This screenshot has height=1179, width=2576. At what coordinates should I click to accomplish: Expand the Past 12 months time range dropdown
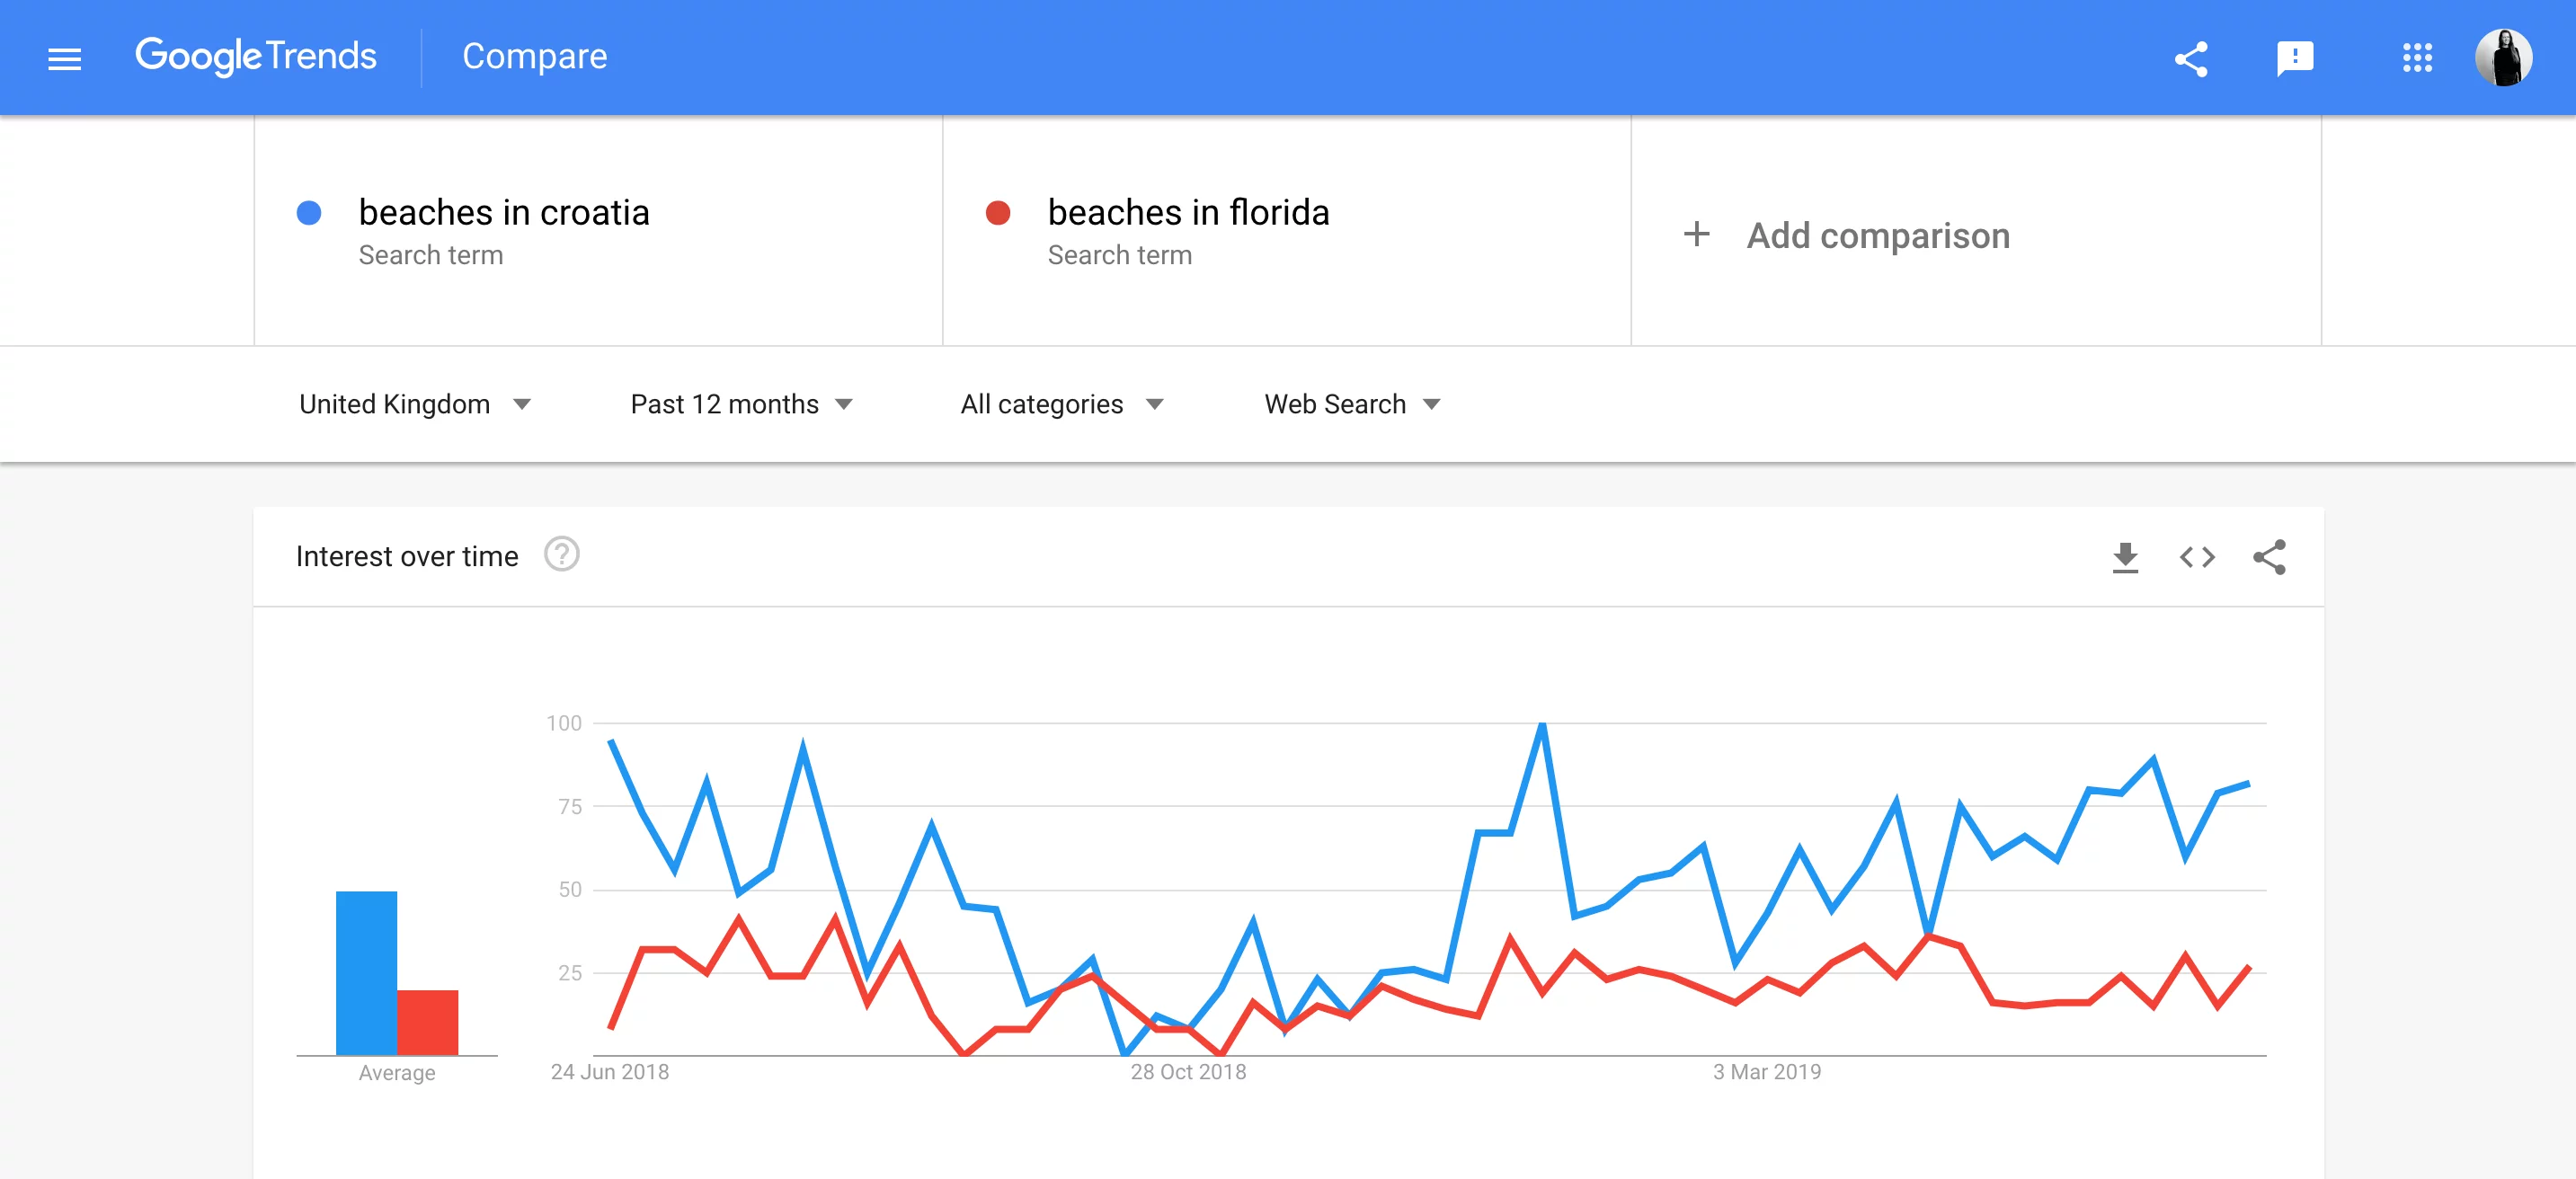coord(741,404)
